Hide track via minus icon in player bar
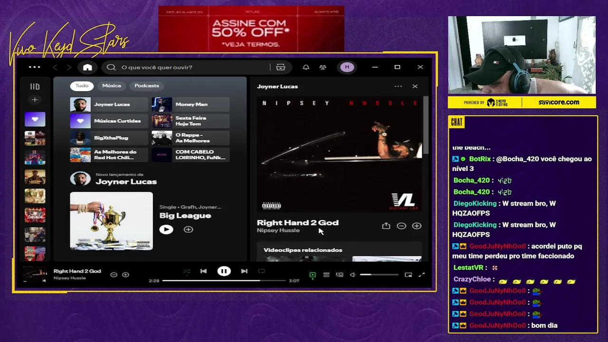The image size is (608, 342). click(x=114, y=275)
